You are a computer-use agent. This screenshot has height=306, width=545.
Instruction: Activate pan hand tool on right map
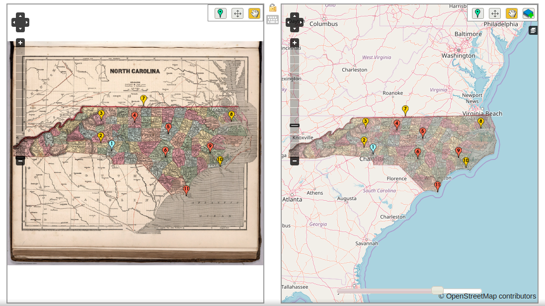pos(512,13)
